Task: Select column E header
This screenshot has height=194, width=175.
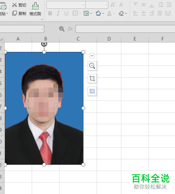Action: [x=135, y=39]
